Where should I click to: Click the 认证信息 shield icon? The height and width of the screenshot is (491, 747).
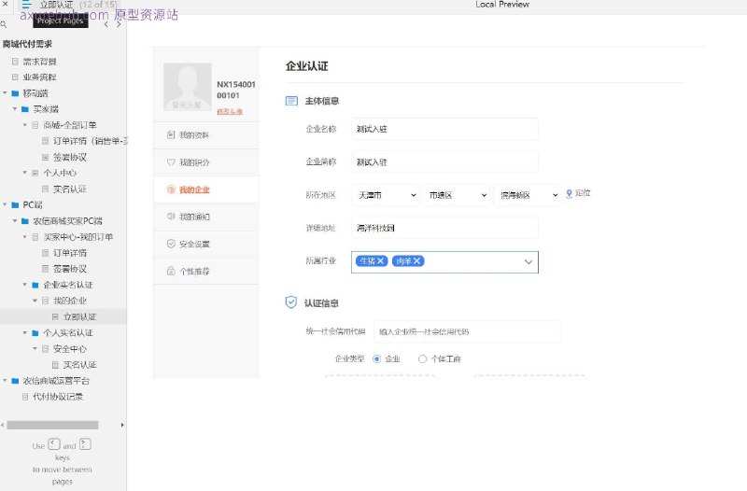tap(291, 302)
